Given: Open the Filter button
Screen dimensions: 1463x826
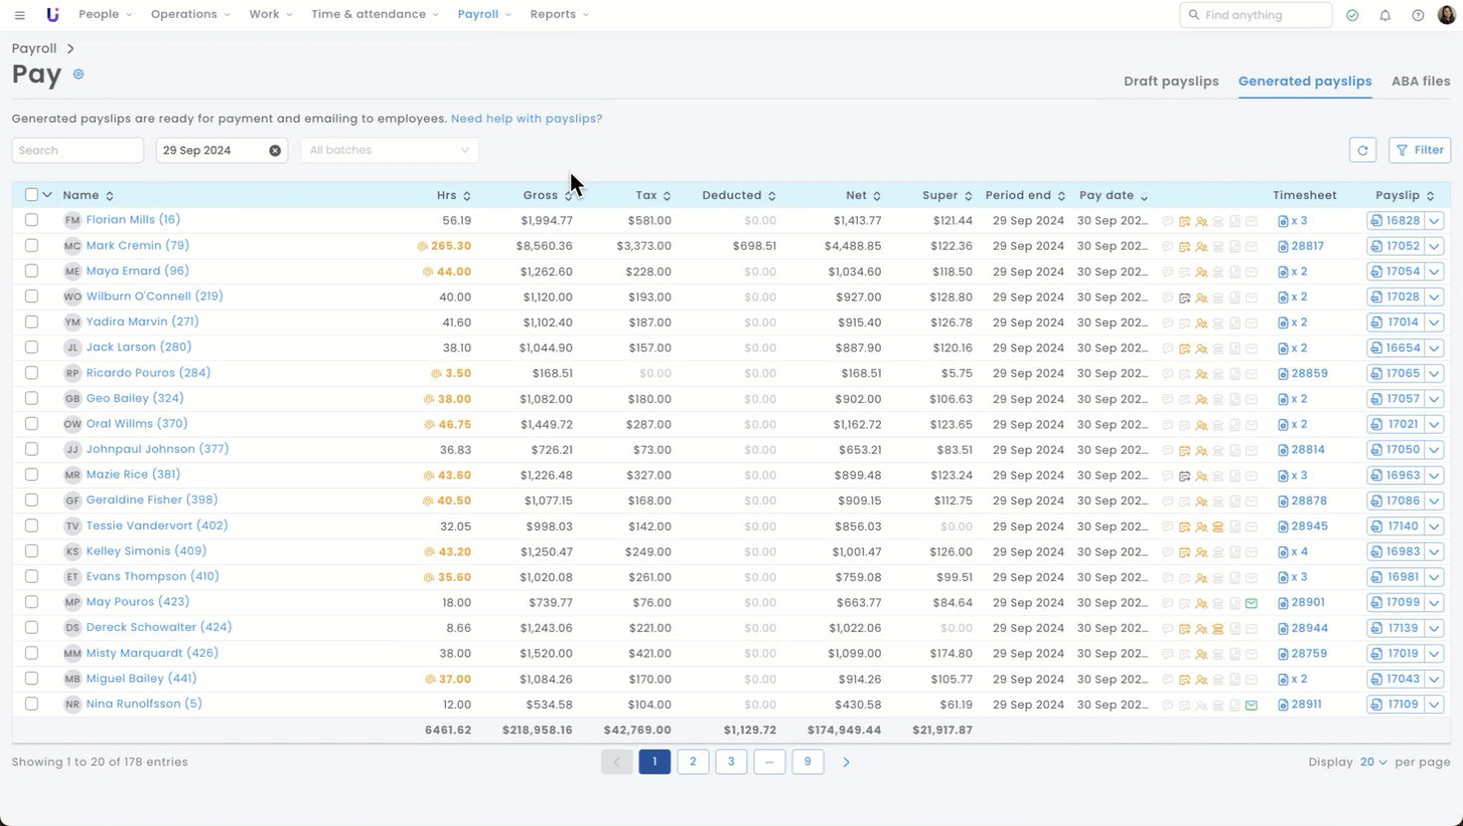Looking at the screenshot, I should coord(1419,150).
